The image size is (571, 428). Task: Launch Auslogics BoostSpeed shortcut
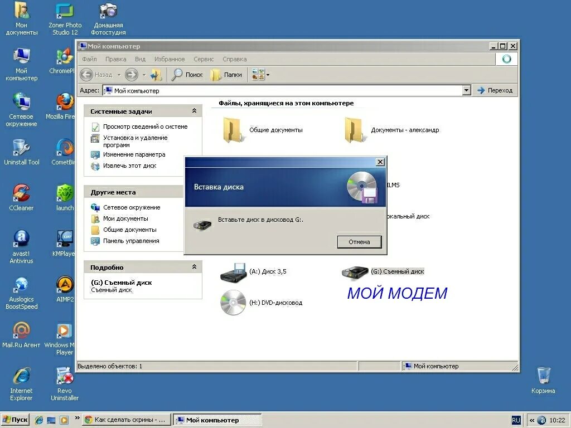[22, 293]
